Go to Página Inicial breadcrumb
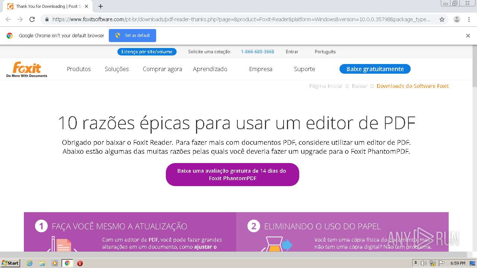The image size is (477, 268). coord(326,86)
